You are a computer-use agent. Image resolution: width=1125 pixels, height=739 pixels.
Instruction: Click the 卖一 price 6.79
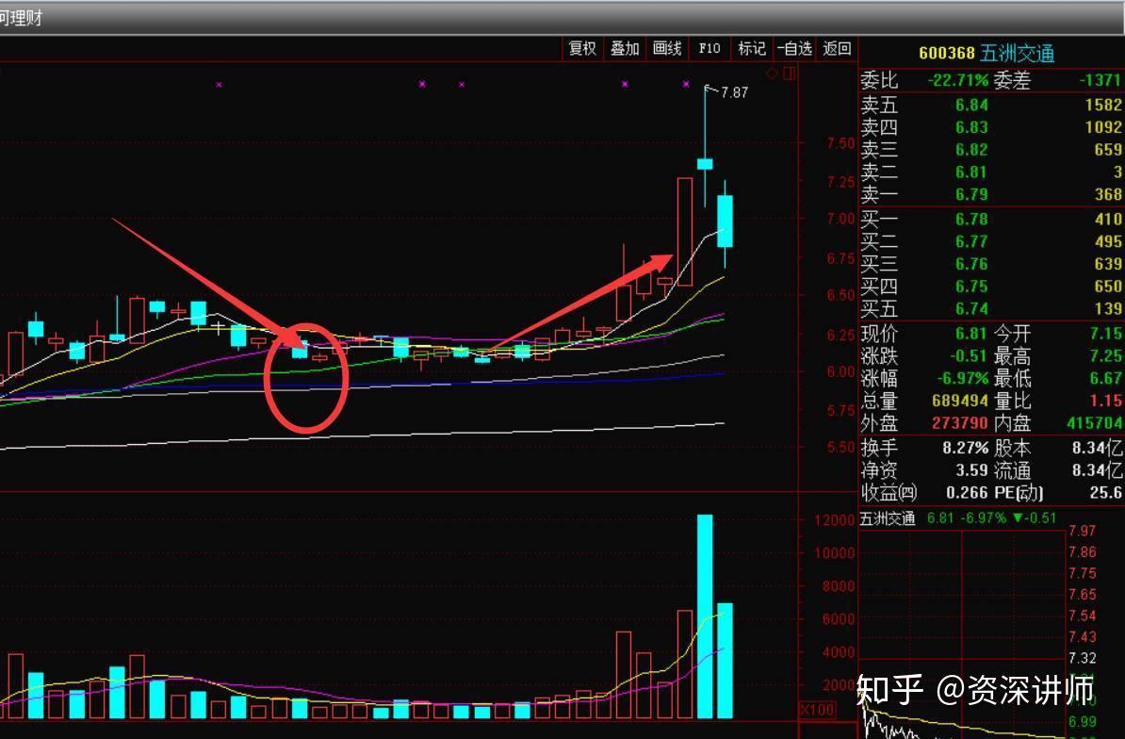click(971, 194)
